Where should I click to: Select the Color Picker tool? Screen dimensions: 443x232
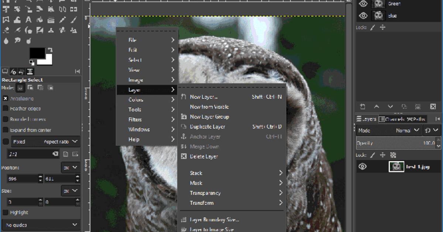(62, 20)
